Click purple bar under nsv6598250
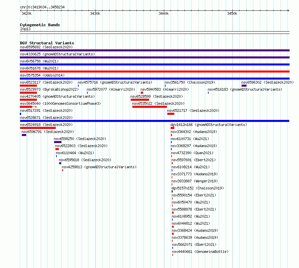299x268 pixels. pos(58,142)
